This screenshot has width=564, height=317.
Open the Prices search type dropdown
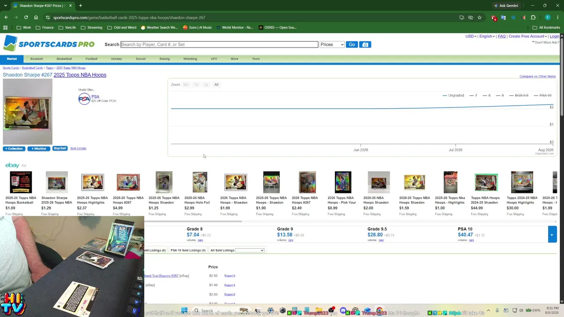tap(332, 44)
